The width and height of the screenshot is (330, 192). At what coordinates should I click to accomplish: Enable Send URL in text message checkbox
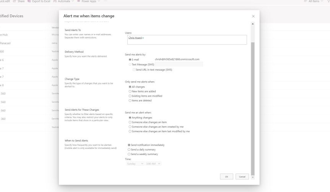click(133, 69)
